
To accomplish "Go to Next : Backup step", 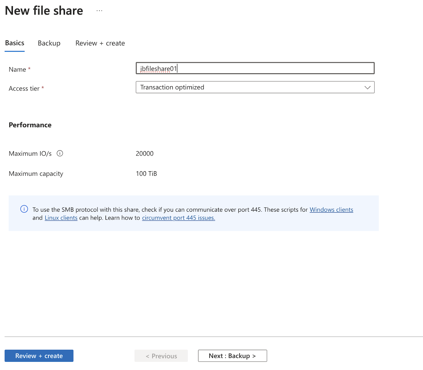I will 232,356.
